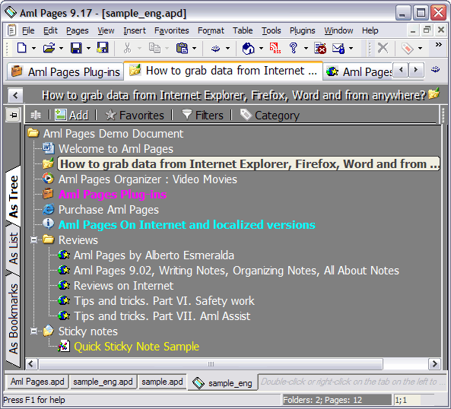Select magenta Aml Pages Plug-ins tree item

tap(113, 195)
